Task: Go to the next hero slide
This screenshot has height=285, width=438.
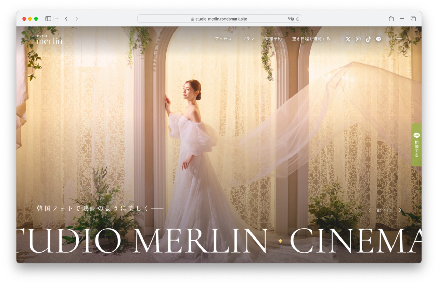Action: coord(400,210)
